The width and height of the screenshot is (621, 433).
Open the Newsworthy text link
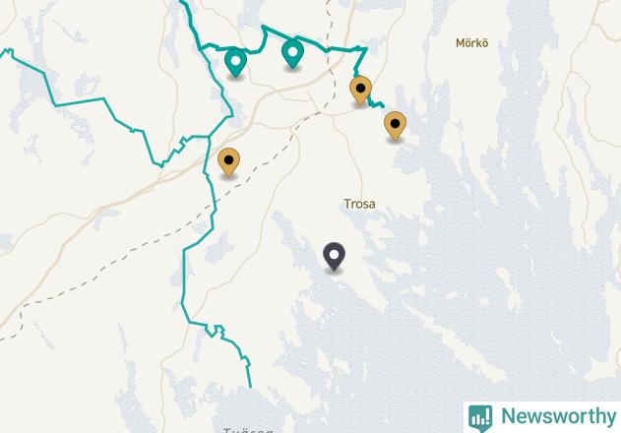tap(558, 416)
